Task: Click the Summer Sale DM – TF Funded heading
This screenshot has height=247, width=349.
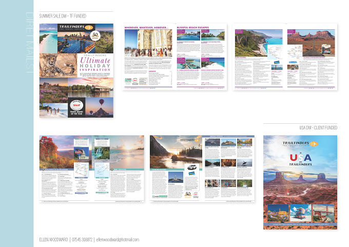Action: pos(63,16)
